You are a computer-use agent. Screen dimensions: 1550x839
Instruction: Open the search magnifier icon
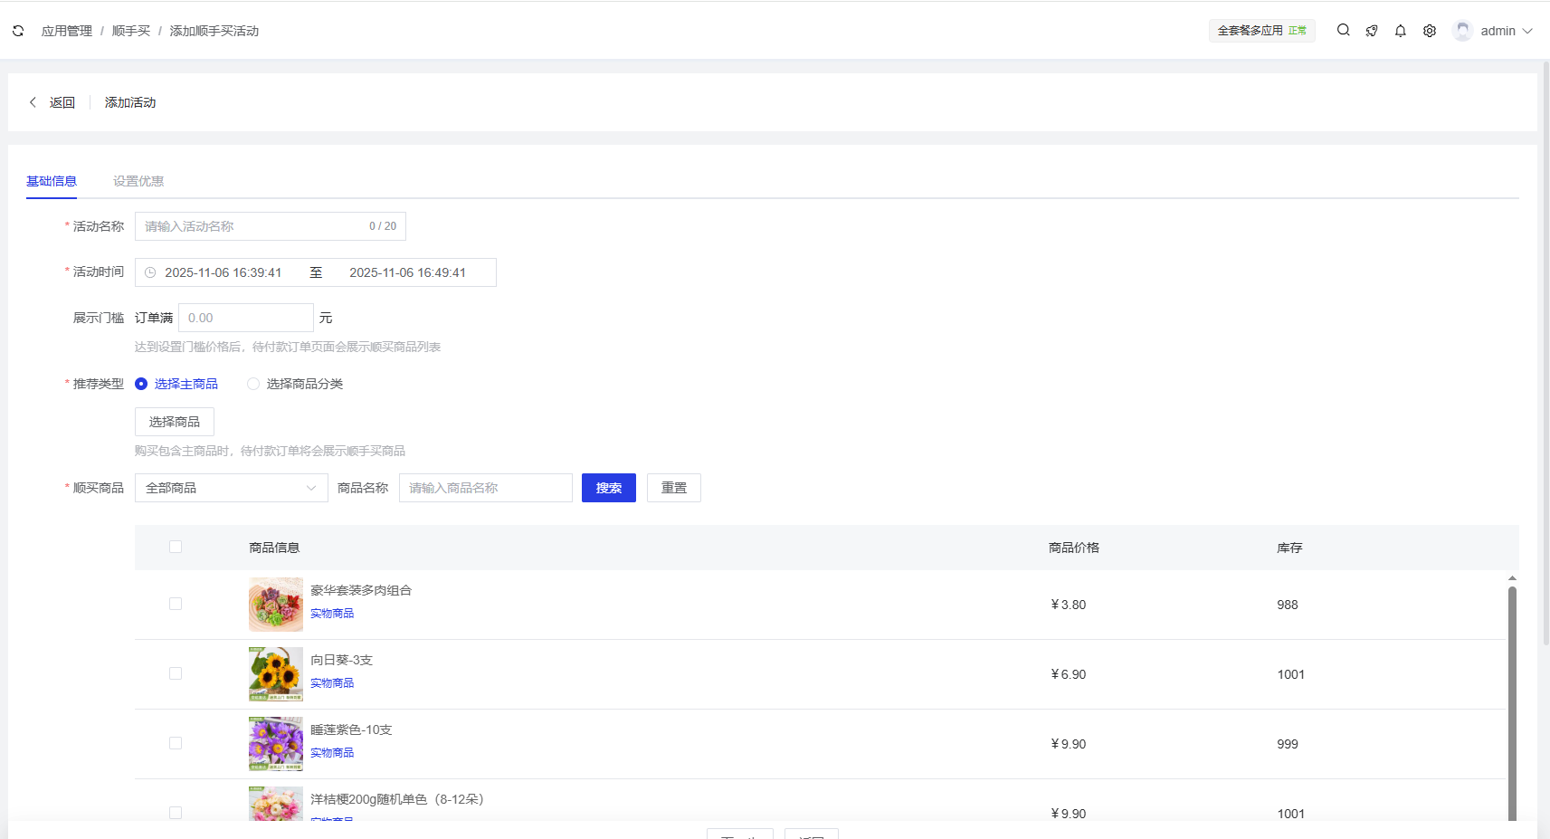tap(1343, 31)
